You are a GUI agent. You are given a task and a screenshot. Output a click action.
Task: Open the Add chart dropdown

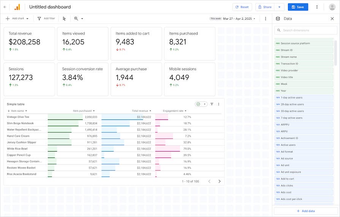click(17, 19)
